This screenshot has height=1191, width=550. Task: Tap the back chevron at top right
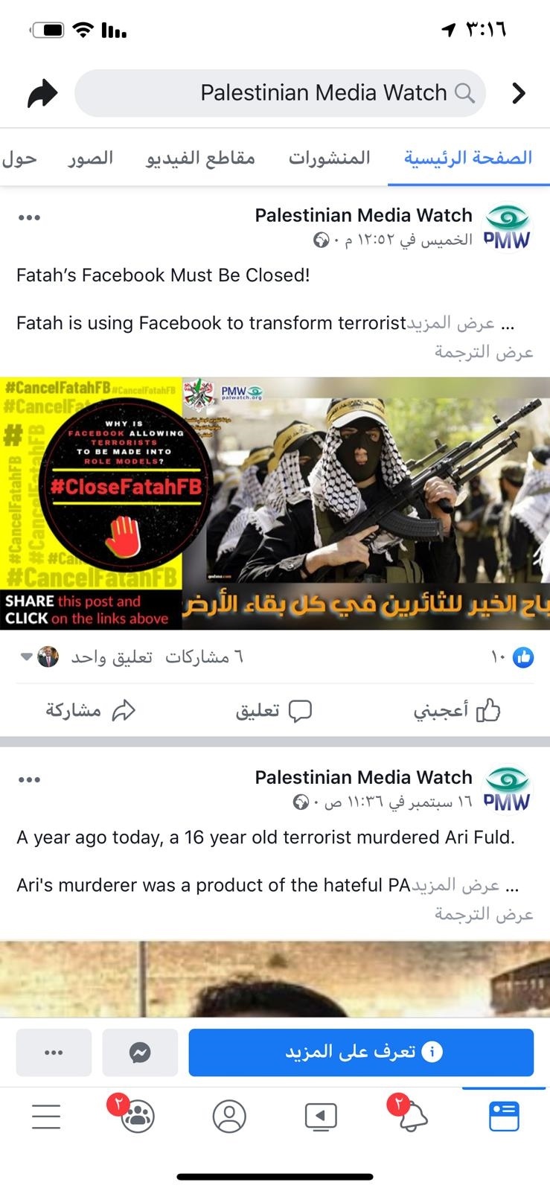tap(519, 93)
